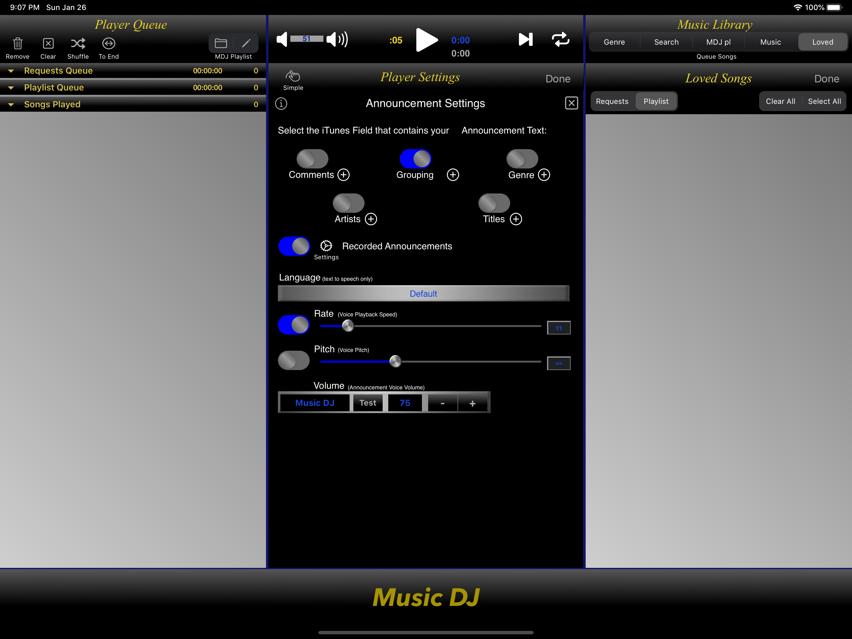852x639 pixels.
Task: Enable the Pitch toggle
Action: click(293, 360)
